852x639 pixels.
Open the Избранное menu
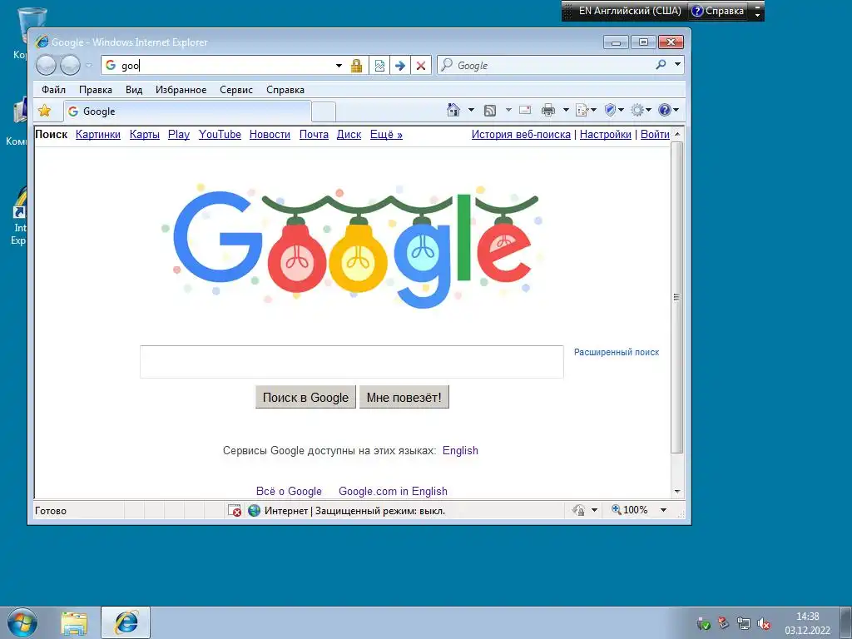coord(181,90)
